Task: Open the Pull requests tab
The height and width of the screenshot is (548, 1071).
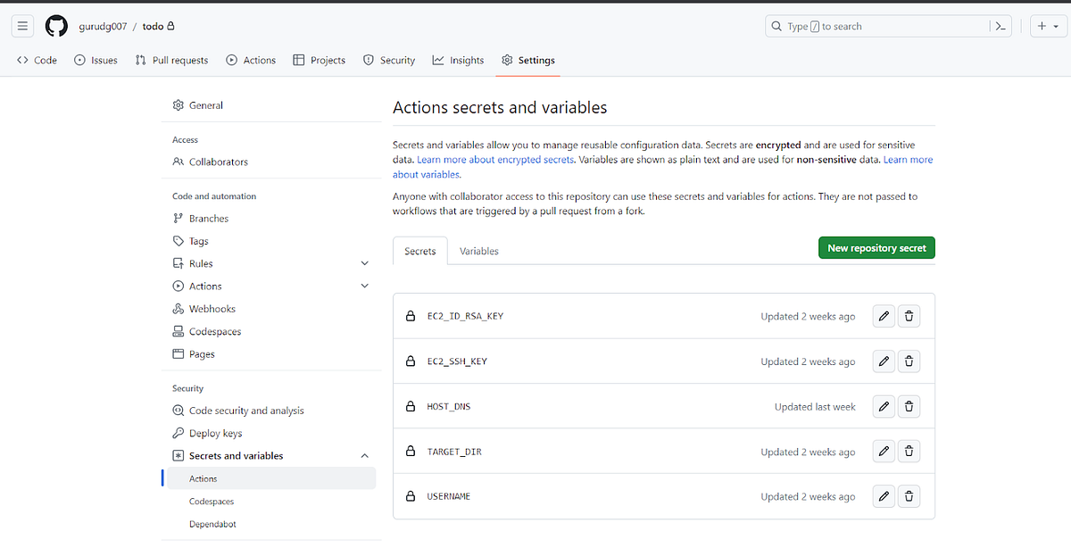Action: pyautogui.click(x=171, y=60)
